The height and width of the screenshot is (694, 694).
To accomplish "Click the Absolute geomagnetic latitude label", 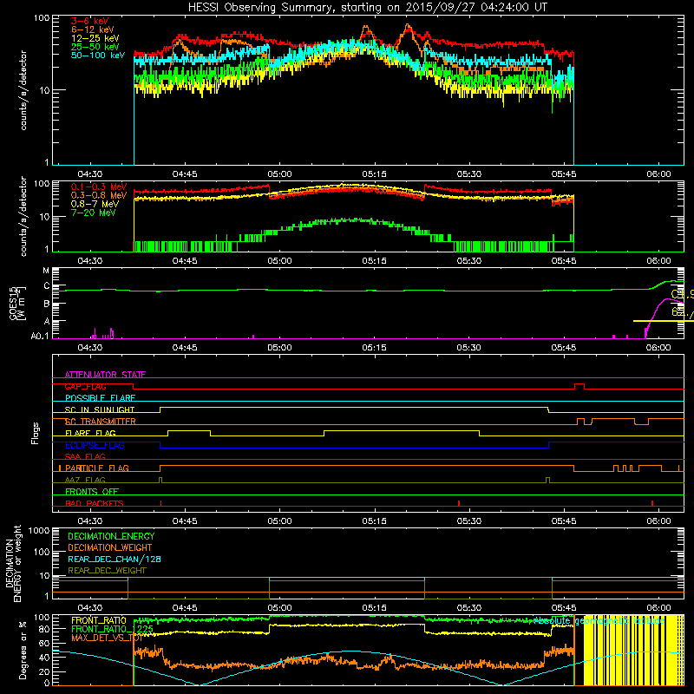I will [x=599, y=621].
